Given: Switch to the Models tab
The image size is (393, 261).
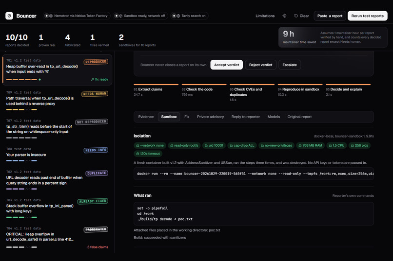Looking at the screenshot, I should coord(274,117).
